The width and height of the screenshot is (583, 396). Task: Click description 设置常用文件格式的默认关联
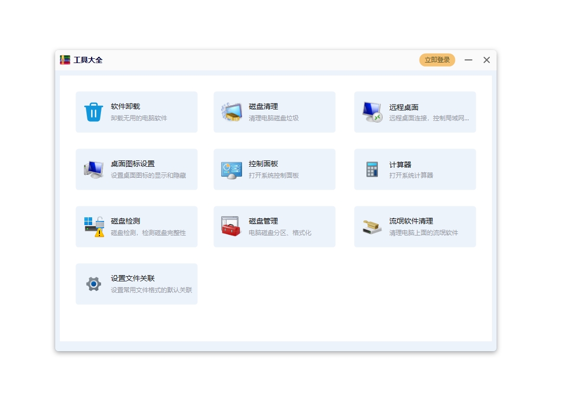151,290
